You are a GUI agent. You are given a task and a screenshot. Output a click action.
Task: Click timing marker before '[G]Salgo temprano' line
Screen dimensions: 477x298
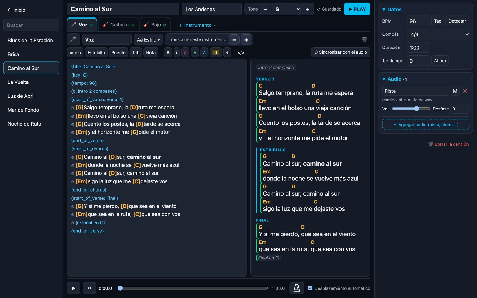tap(73, 108)
